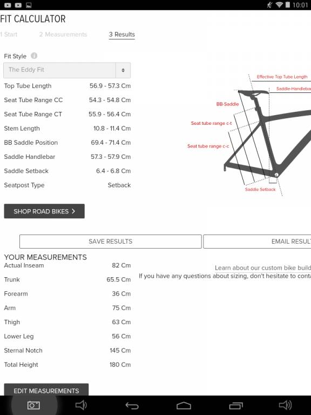Open the 3 Results tab
This screenshot has height=415, width=311.
(122, 35)
